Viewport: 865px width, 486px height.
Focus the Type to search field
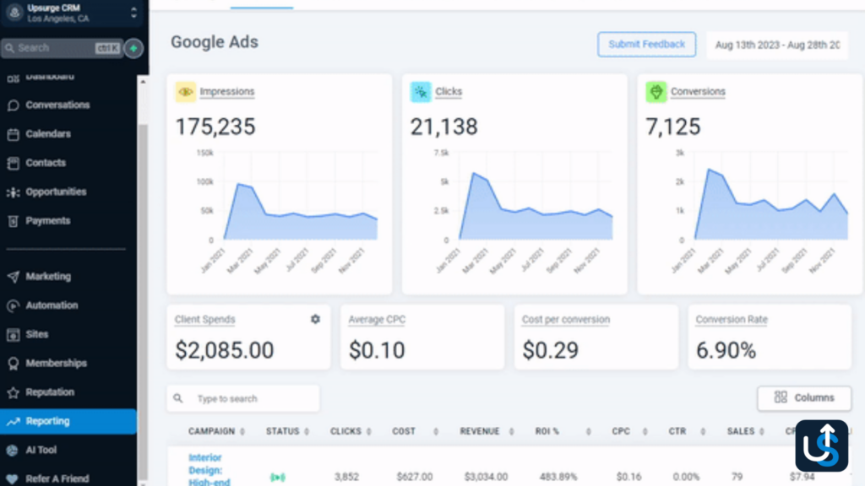243,398
